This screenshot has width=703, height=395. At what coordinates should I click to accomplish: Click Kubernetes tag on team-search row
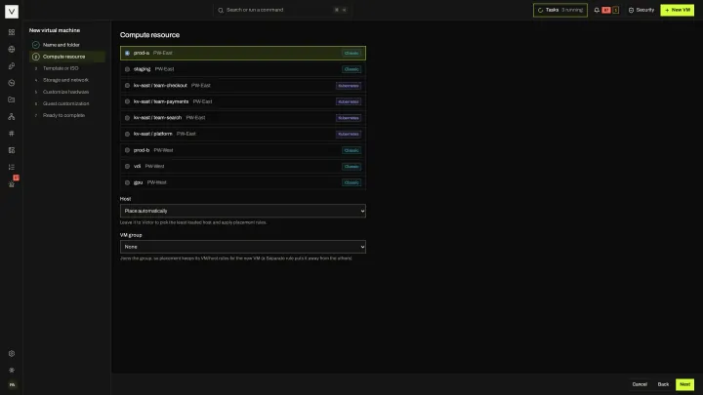349,118
